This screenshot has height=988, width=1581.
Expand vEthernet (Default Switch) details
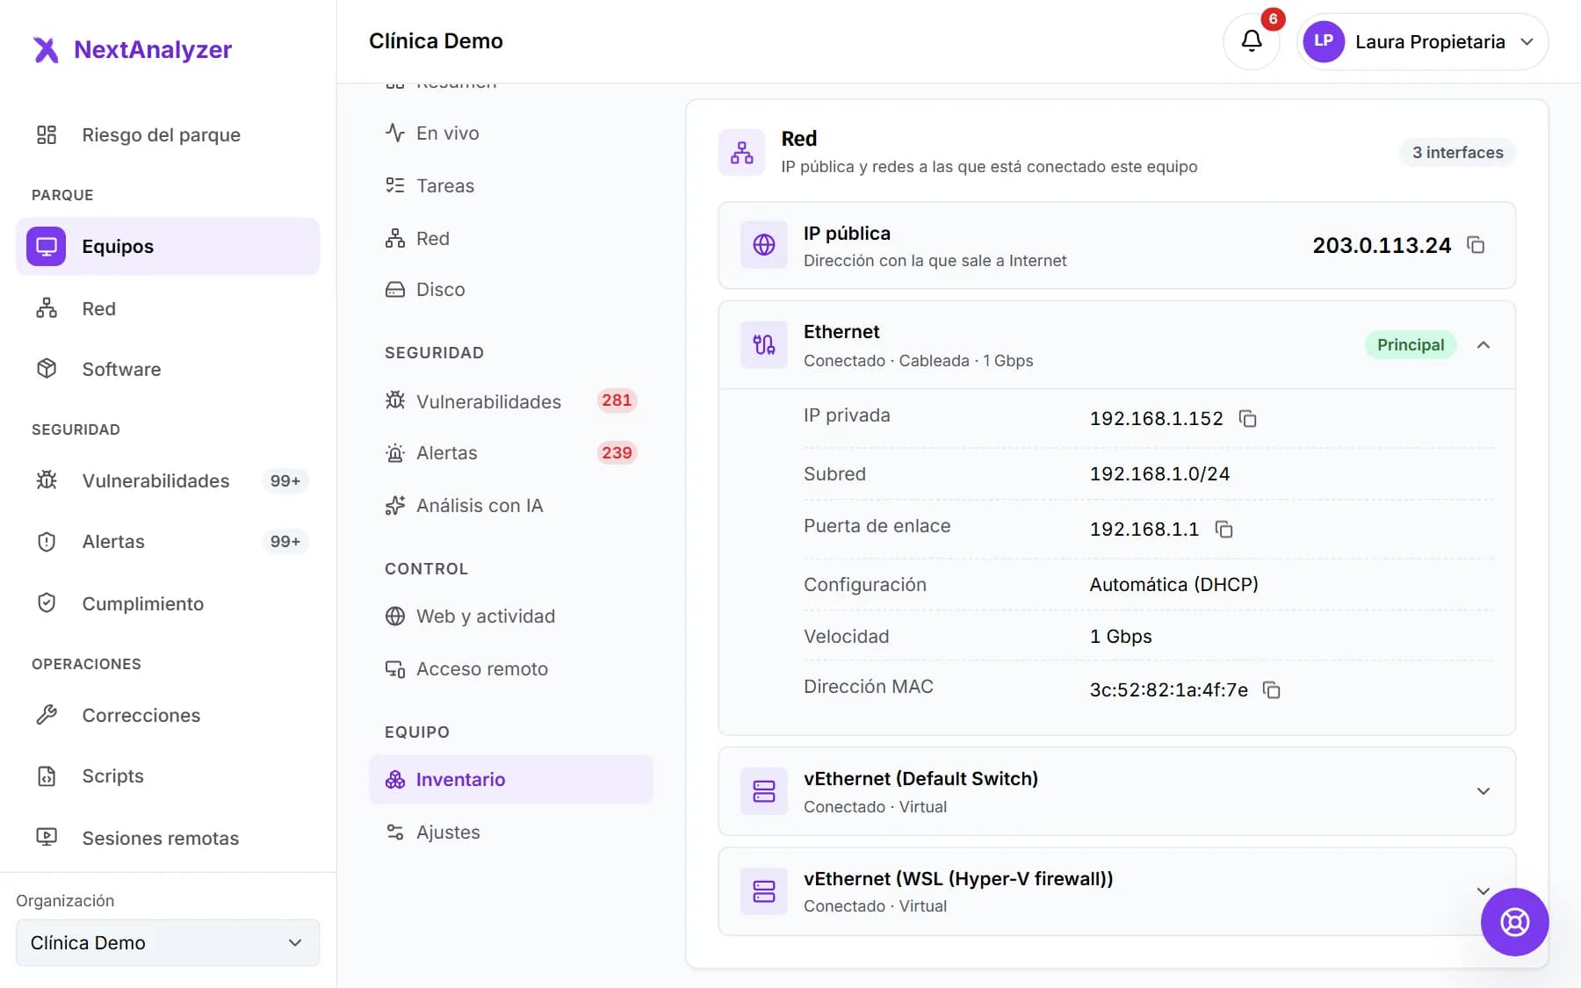pos(1484,791)
